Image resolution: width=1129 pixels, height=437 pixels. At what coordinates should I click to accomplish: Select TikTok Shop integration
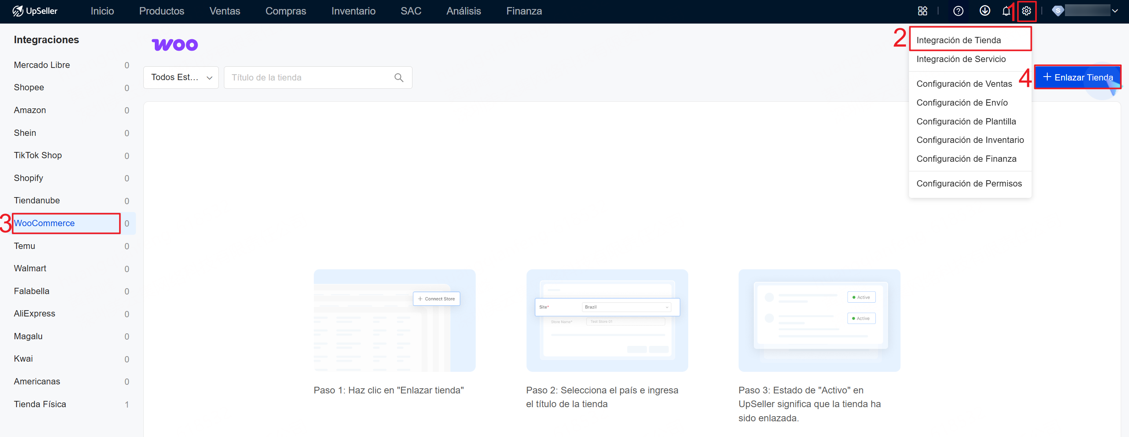tap(71, 155)
